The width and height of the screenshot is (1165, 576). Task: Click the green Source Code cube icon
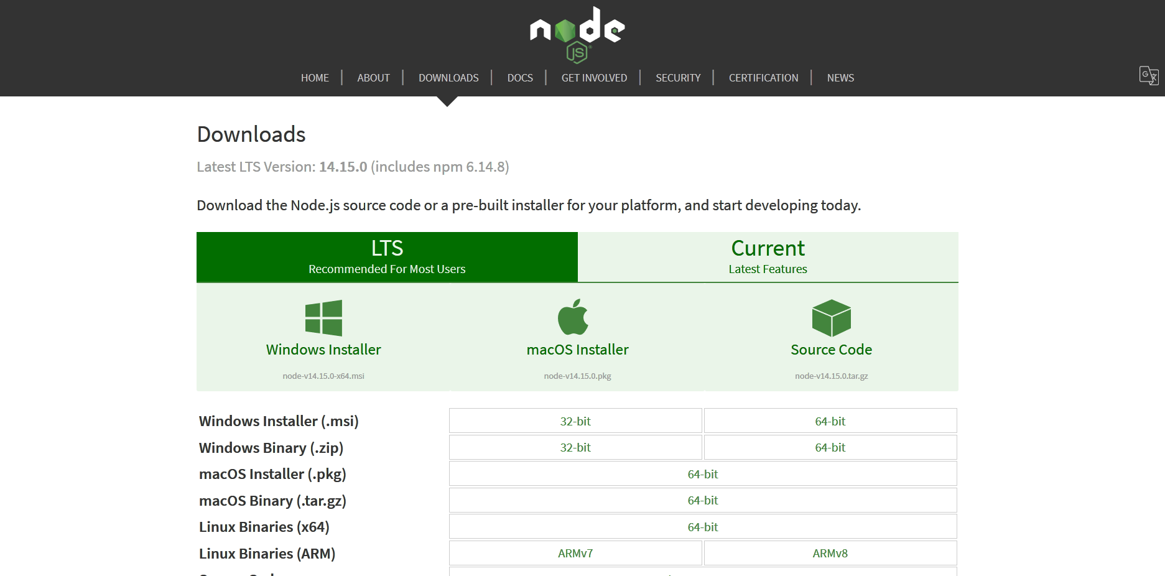(x=831, y=318)
